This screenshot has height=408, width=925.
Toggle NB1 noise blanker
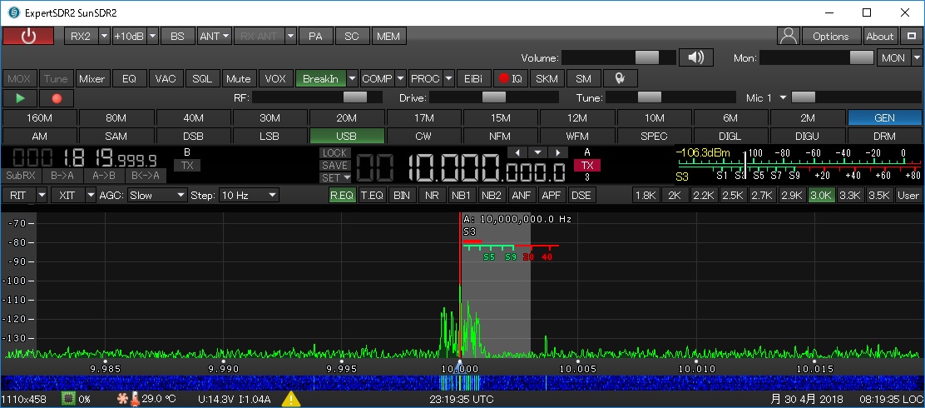pyautogui.click(x=461, y=196)
